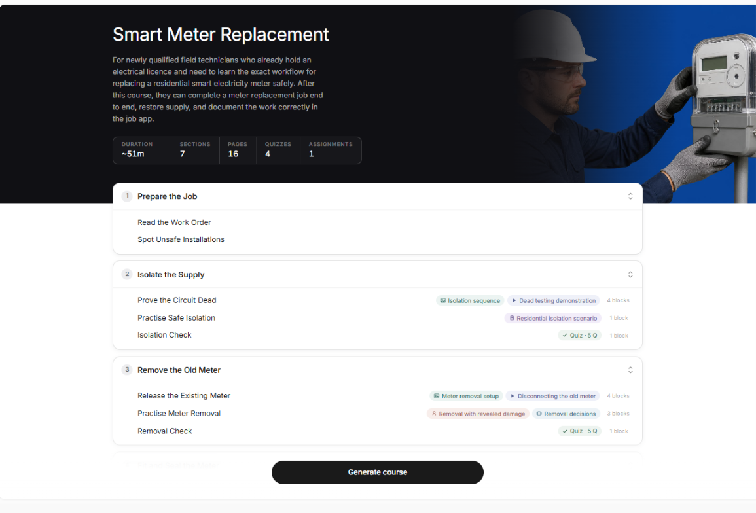Click the Removal with revealed damage tag
The height and width of the screenshot is (513, 756).
[478, 414]
